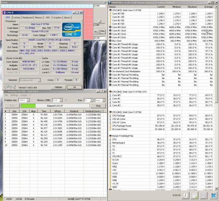Click the 1.500 max value field in Vcore graph
Screen dimensions: 219x201
click(100, 6)
